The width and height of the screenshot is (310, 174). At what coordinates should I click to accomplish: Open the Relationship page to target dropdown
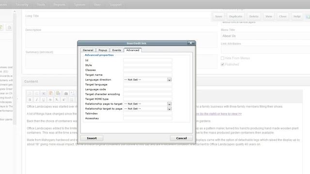click(x=147, y=104)
